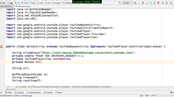Viewport: 174px width, 97px height.
Task: Select the 'java' breadcrumb folder
Action: point(33,3)
